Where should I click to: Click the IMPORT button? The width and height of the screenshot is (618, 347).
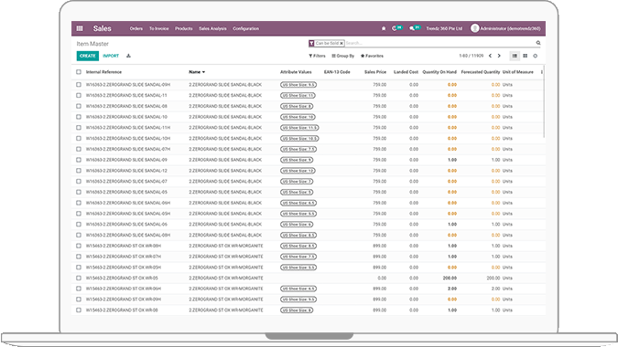(x=111, y=56)
